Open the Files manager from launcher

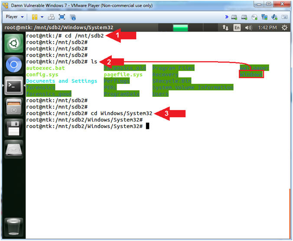click(x=14, y=107)
